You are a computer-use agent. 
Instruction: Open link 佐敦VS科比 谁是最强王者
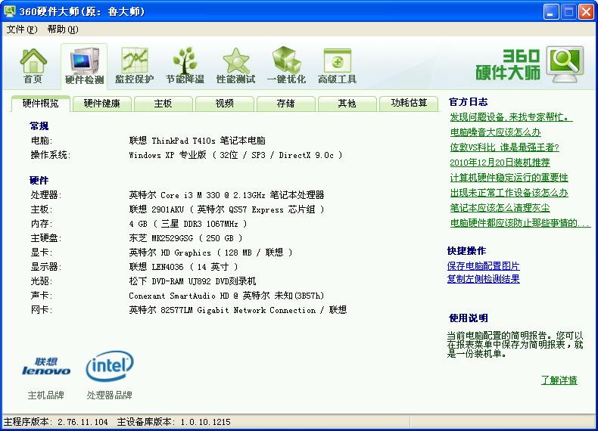[x=504, y=147]
